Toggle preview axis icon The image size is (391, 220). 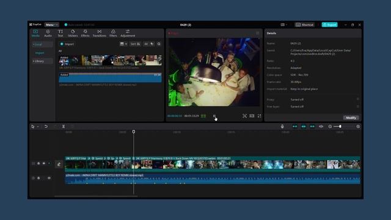[321, 127]
